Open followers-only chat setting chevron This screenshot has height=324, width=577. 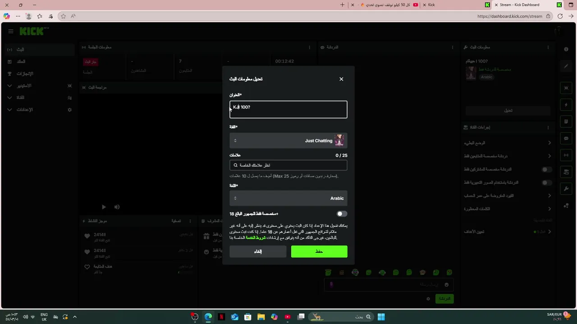pyautogui.click(x=549, y=156)
